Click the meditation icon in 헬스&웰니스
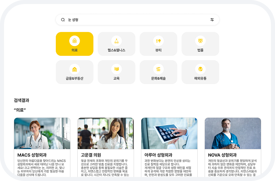 tap(116, 41)
